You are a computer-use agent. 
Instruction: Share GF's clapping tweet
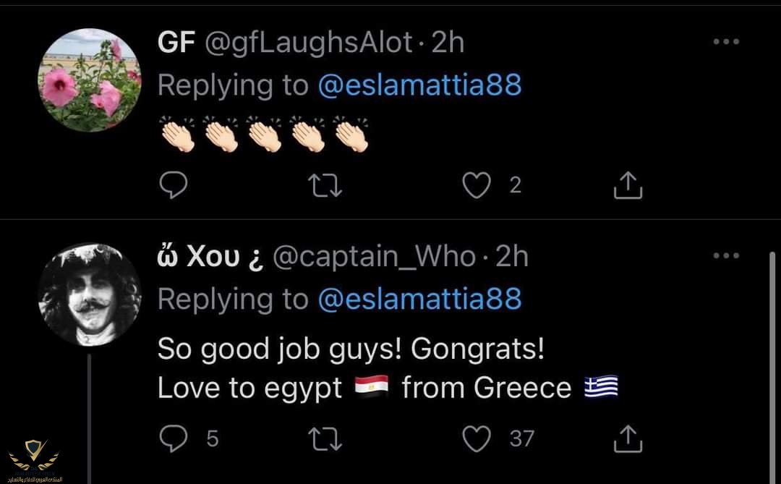628,186
